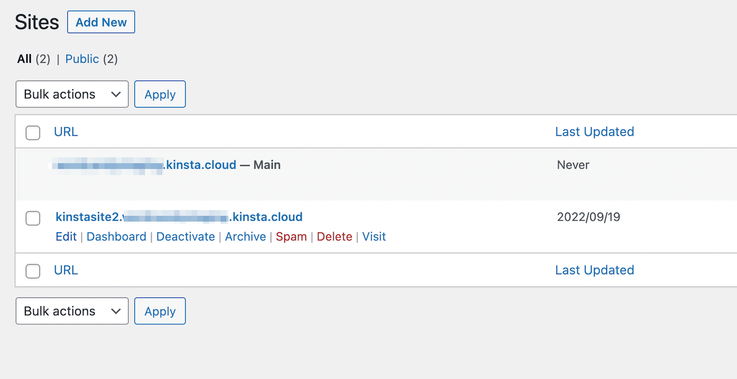
Task: Toggle select-all checkbox in table footer
Action: 33,271
